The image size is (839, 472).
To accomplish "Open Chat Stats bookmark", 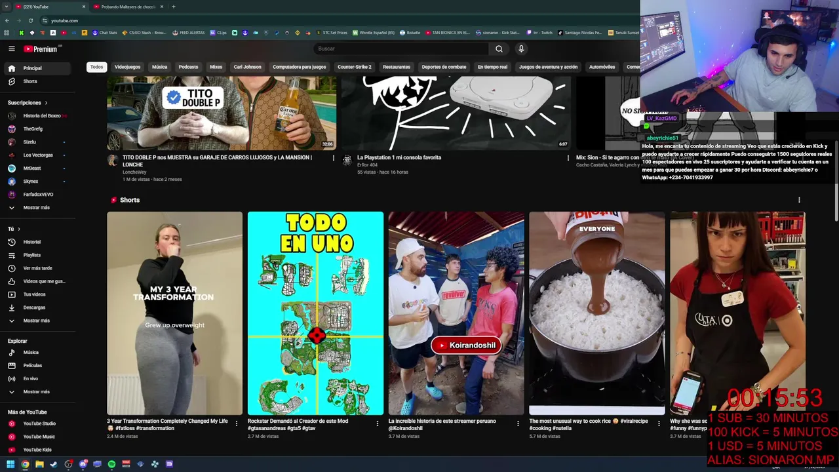I will 104,33.
